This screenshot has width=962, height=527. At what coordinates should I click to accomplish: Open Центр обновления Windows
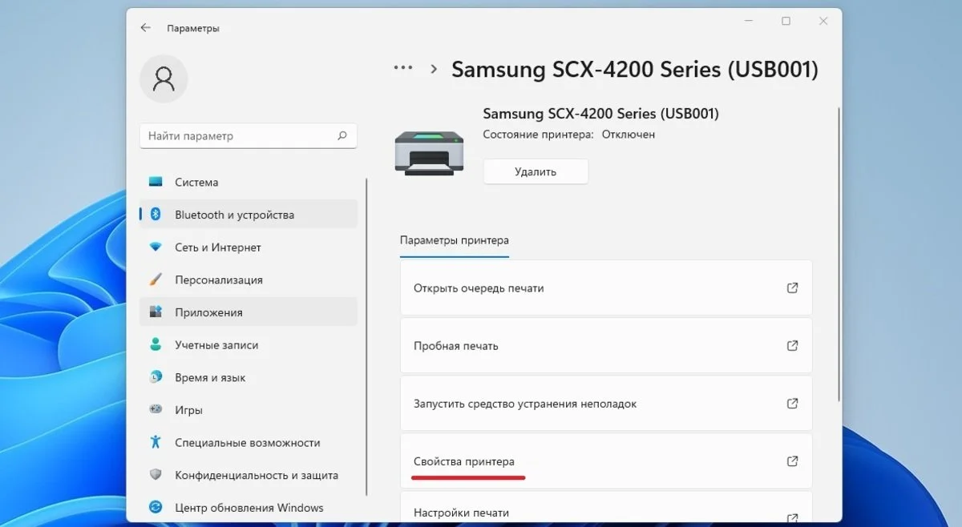click(x=249, y=508)
